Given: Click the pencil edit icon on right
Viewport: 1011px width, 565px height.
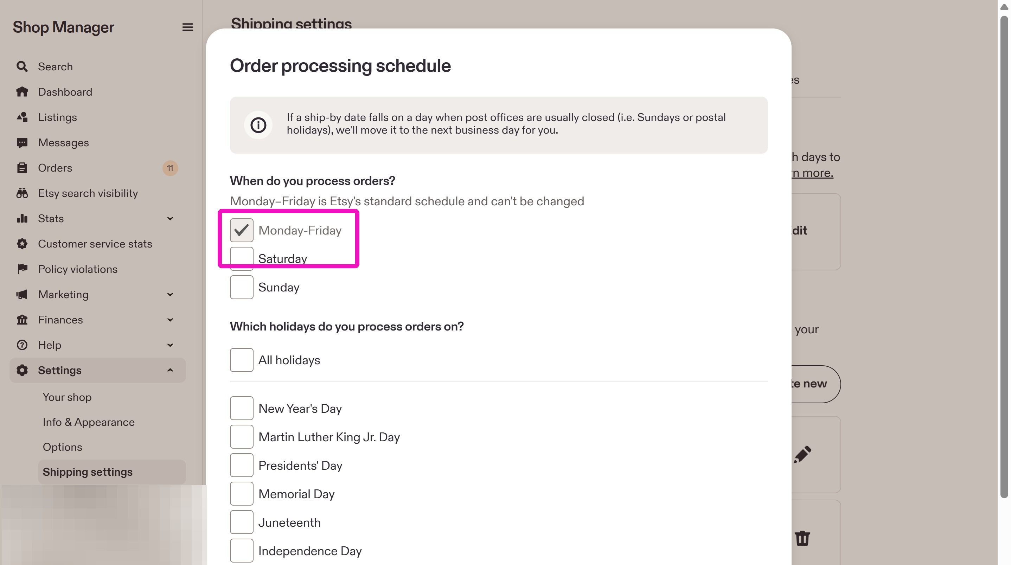Looking at the screenshot, I should point(802,454).
